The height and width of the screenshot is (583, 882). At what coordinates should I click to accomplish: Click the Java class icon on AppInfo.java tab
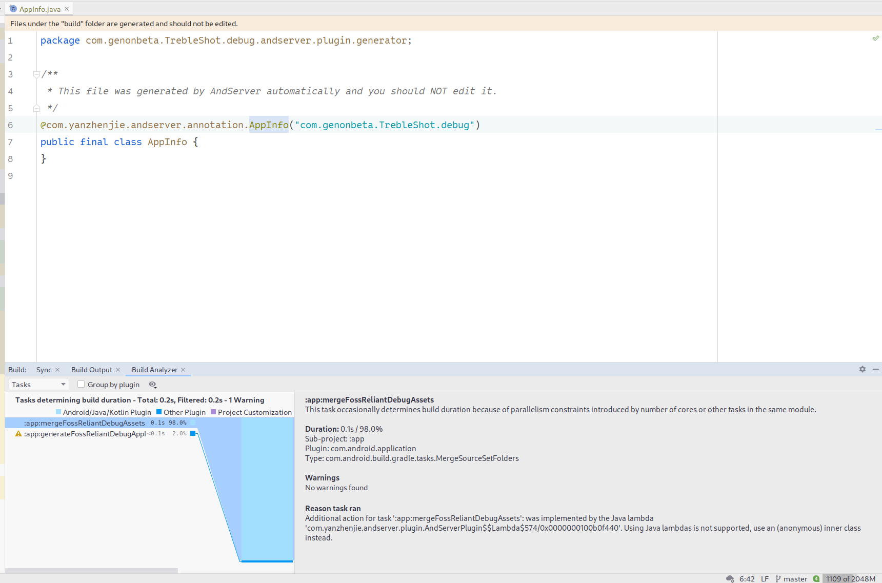[12, 8]
